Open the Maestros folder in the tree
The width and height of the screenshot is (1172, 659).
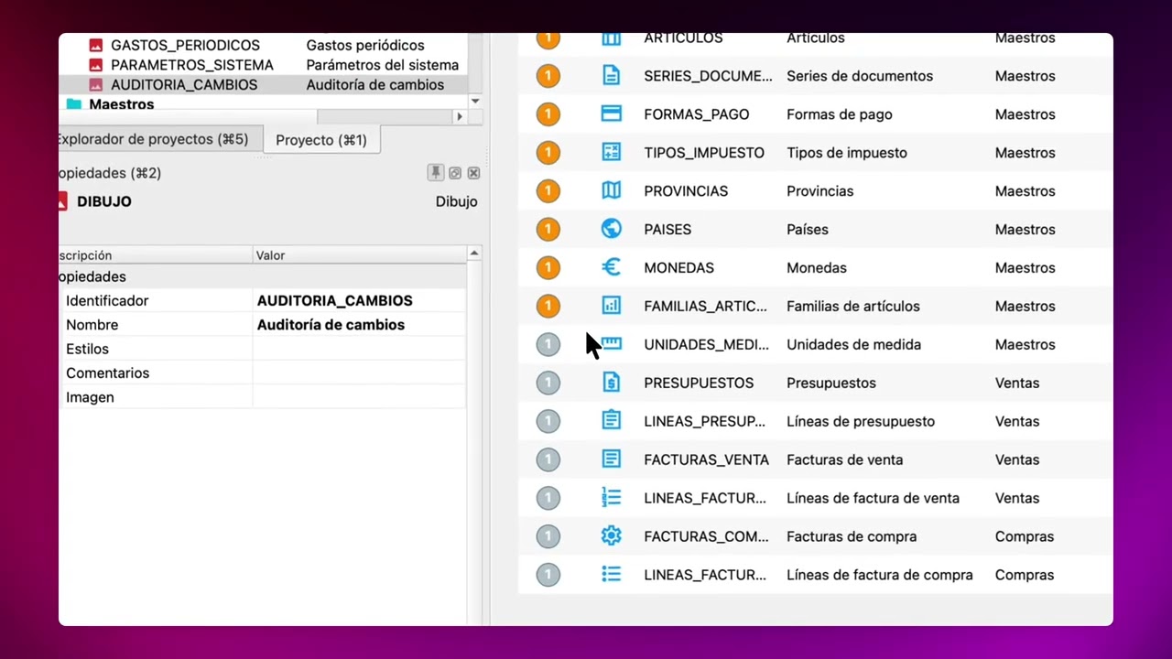point(121,104)
